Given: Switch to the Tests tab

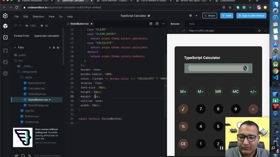Looking at the screenshot, I should point(192,24).
